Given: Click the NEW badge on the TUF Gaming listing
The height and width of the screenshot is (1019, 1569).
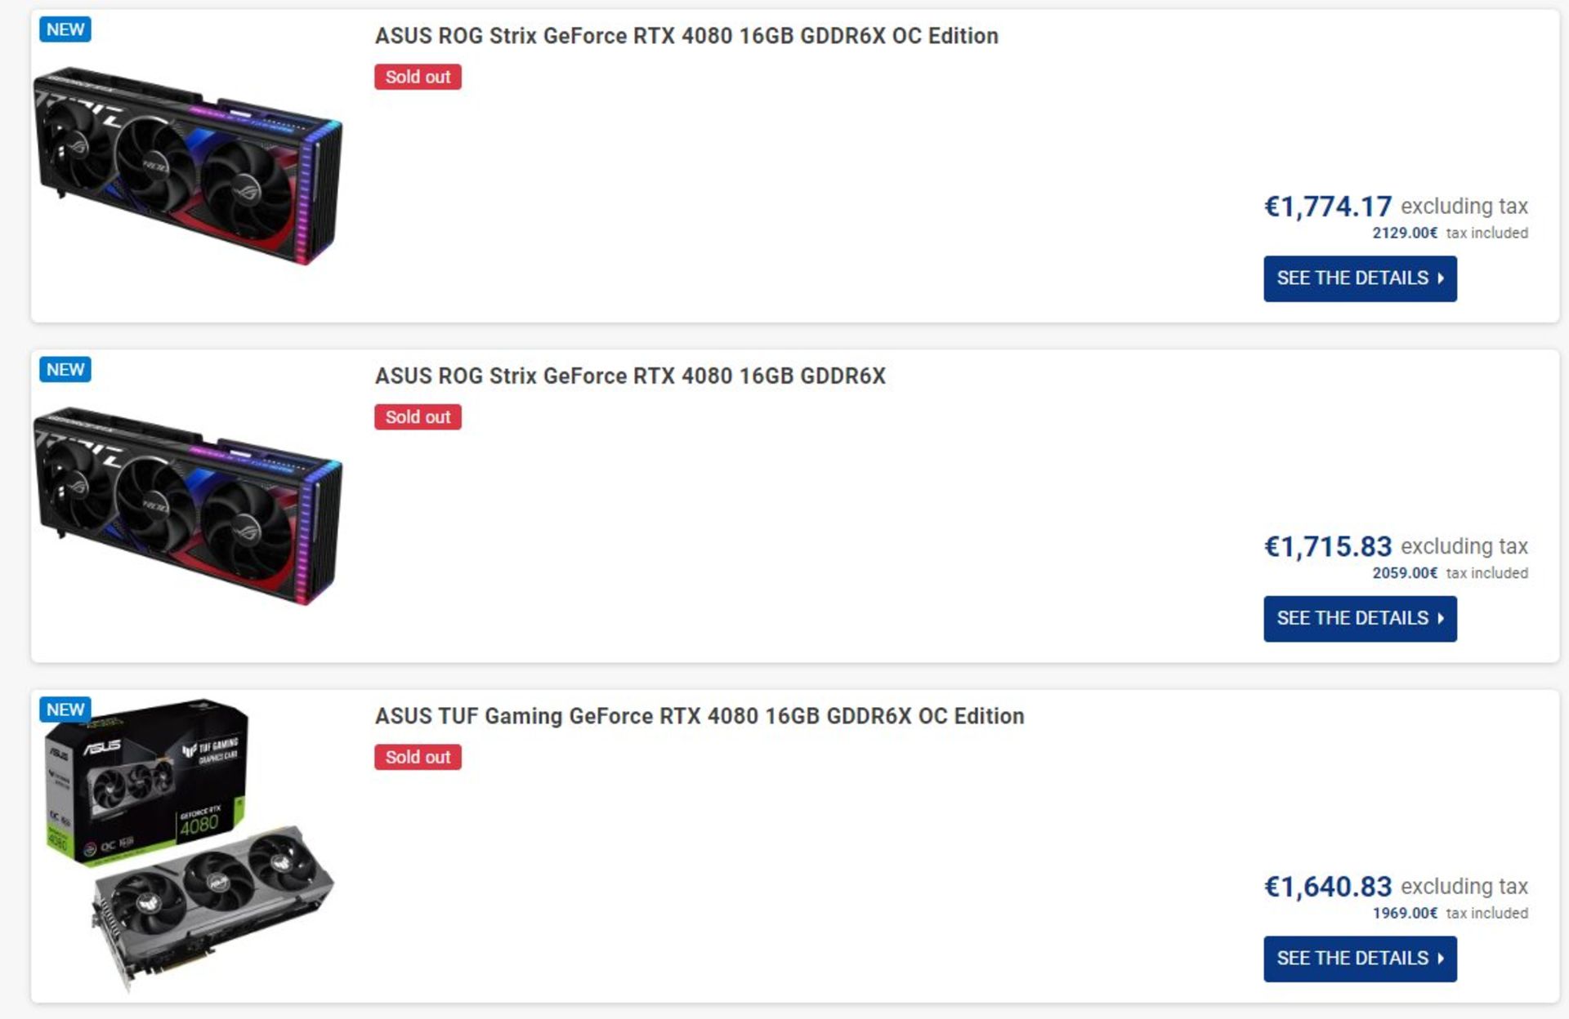Looking at the screenshot, I should coord(66,709).
